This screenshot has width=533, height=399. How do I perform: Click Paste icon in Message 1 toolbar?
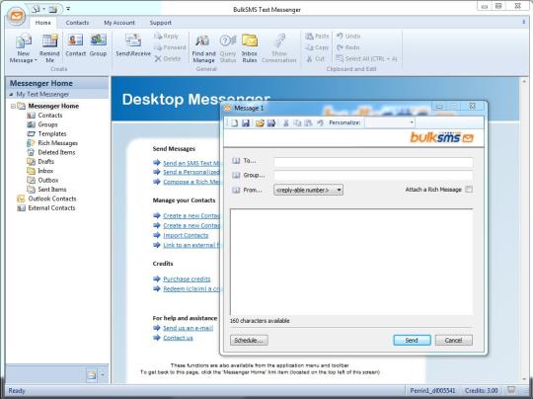click(308, 122)
